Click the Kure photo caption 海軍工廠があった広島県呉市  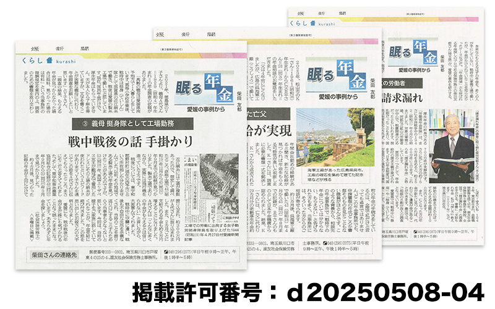335,174
